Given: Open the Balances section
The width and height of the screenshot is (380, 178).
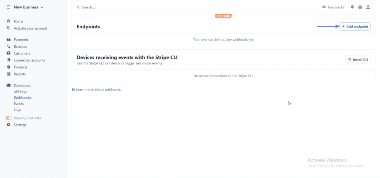Looking at the screenshot, I should coord(20,46).
